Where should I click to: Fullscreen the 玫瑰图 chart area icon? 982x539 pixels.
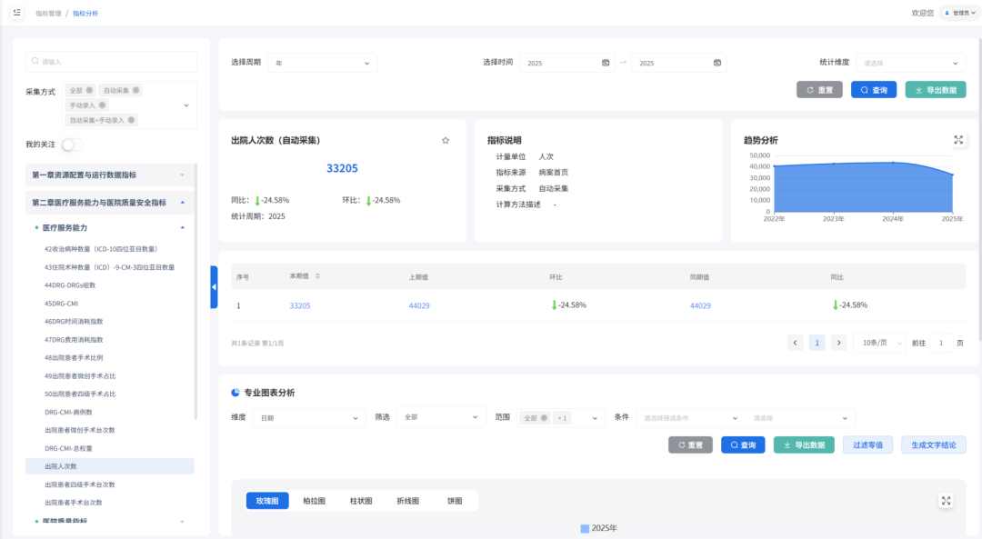click(946, 501)
